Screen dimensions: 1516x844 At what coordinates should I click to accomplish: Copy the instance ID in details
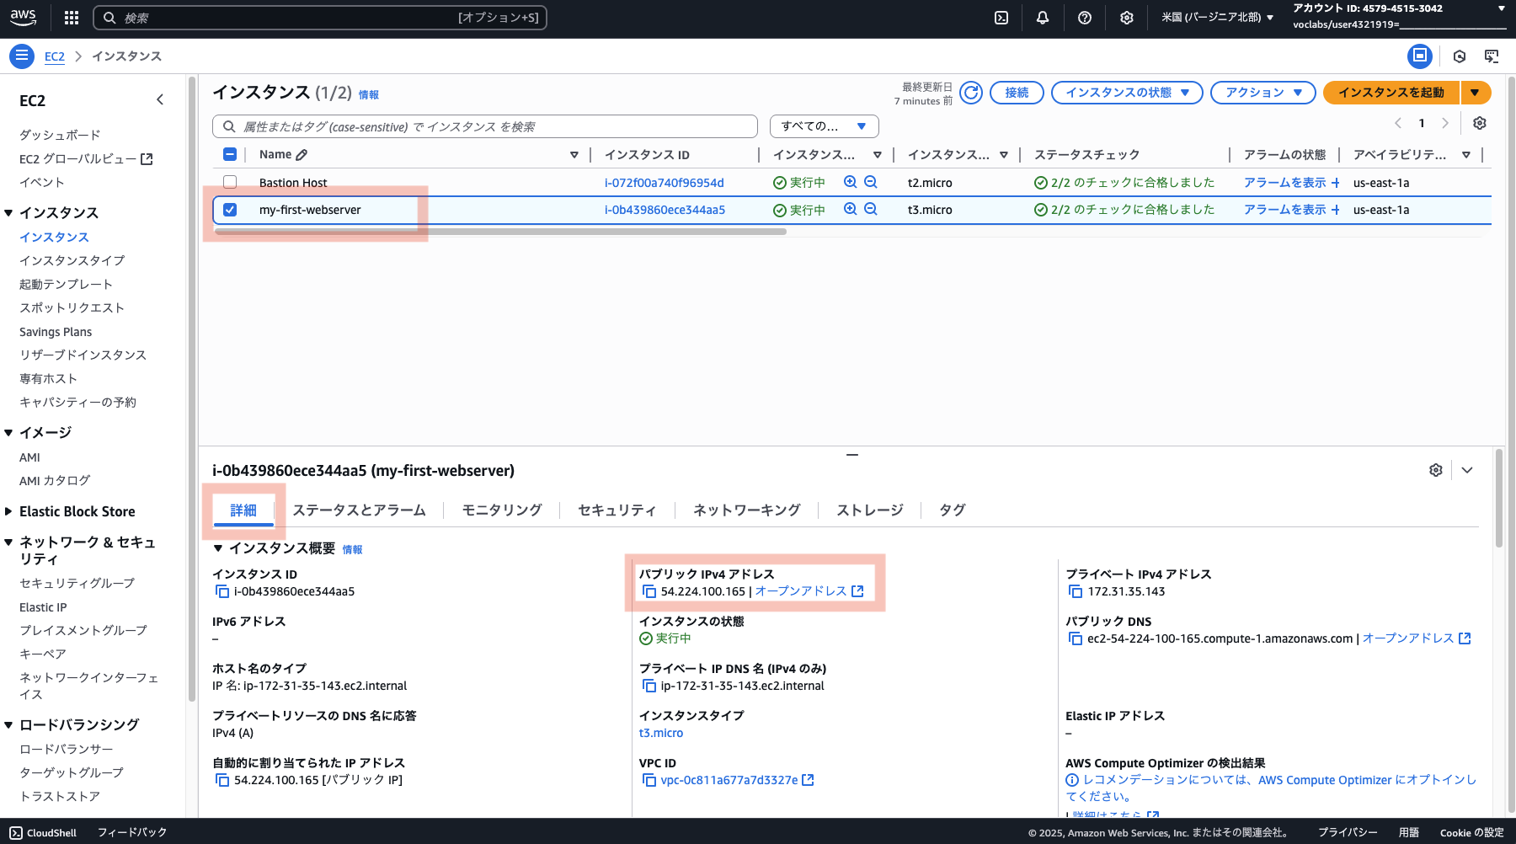pyautogui.click(x=222, y=592)
